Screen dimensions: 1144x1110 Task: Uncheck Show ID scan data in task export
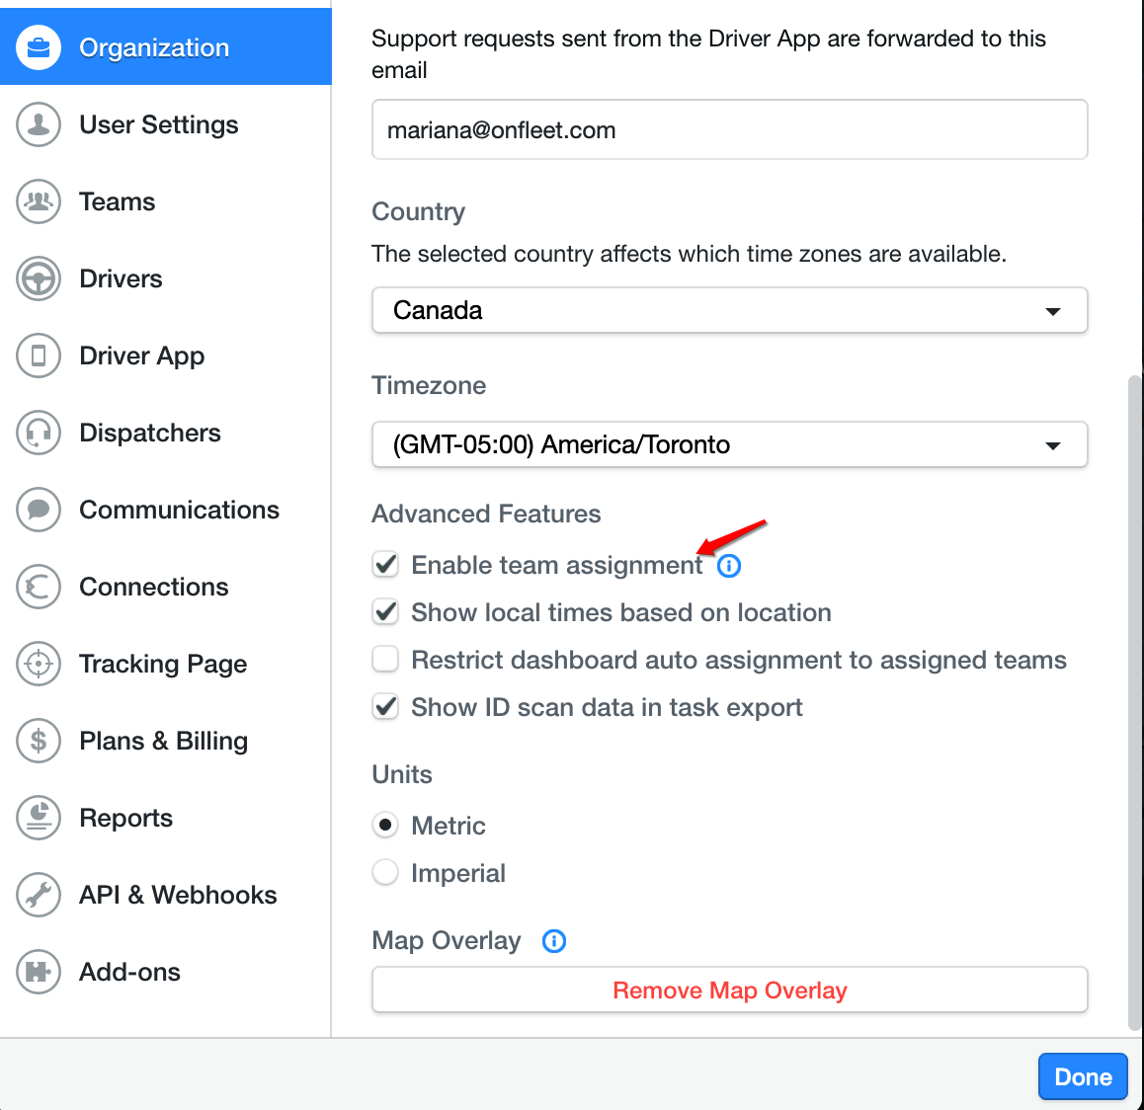[x=385, y=707]
